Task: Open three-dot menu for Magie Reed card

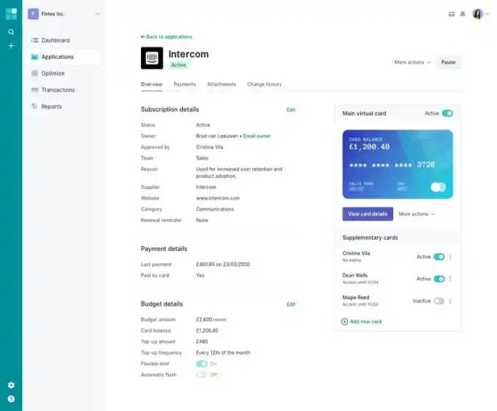Action: pyautogui.click(x=450, y=301)
